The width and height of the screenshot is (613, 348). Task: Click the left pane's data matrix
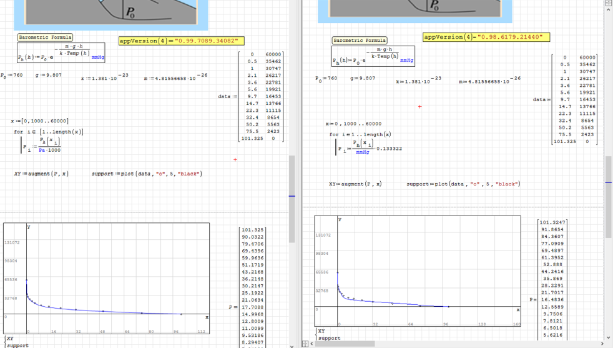[262, 97]
